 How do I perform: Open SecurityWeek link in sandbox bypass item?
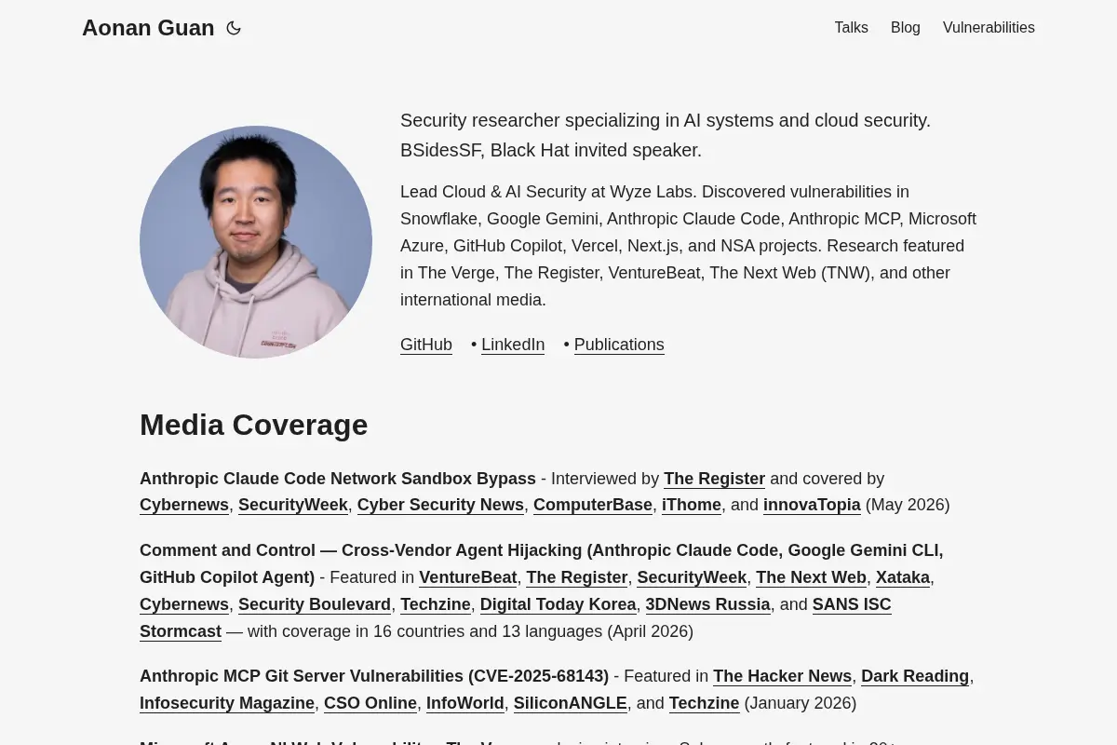[x=293, y=505]
